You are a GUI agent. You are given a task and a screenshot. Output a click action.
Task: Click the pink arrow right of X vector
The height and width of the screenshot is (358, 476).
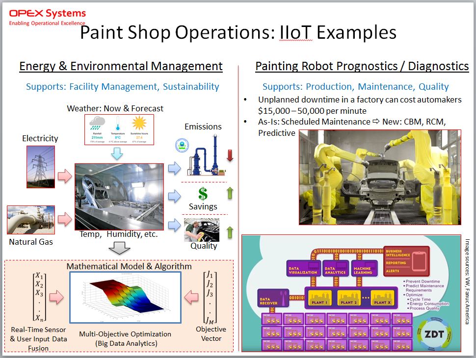coord(56,297)
